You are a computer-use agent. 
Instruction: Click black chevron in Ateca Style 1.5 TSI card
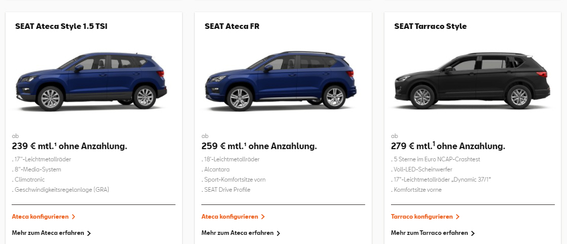(x=89, y=233)
